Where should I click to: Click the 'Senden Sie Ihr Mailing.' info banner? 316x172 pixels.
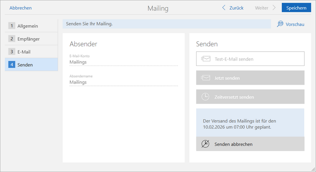166,24
